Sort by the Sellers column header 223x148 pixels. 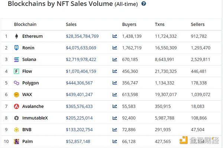[x=198, y=24]
